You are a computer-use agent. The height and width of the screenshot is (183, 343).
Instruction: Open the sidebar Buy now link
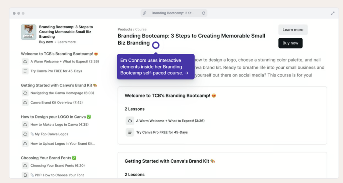[46, 42]
